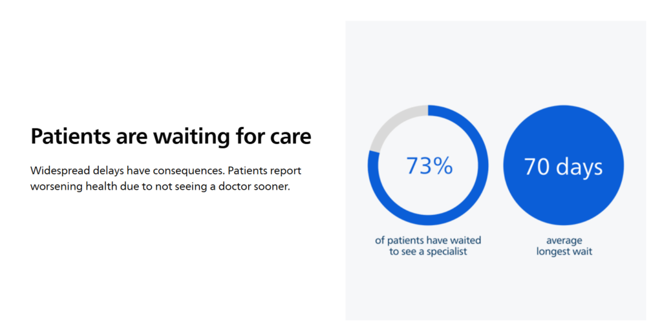This screenshot has width=662, height=331.
Task: Click the gray segment of the donut ring
Action: point(392,122)
